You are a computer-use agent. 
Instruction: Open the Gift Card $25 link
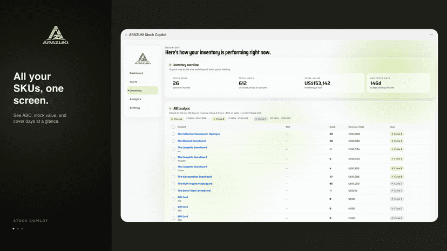tap(182, 207)
